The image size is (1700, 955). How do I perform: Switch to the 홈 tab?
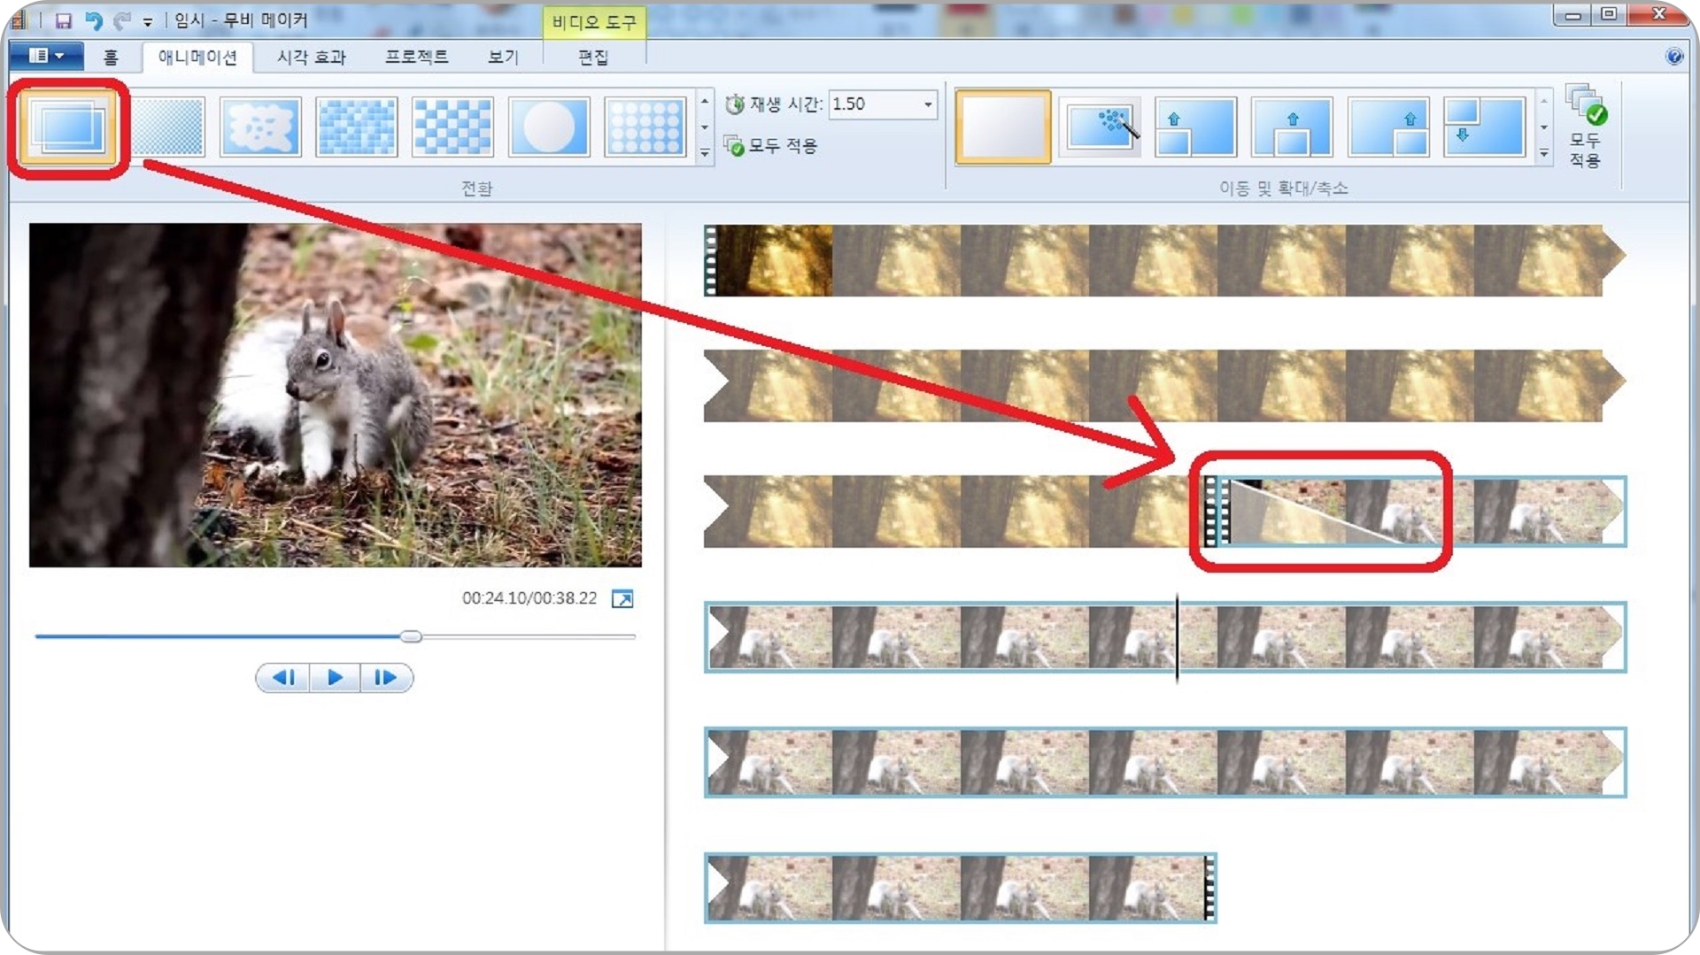[x=111, y=58]
